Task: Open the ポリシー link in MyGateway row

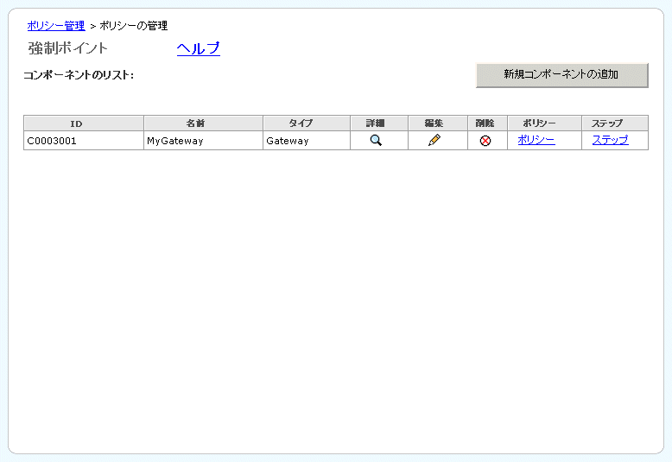Action: (x=536, y=140)
